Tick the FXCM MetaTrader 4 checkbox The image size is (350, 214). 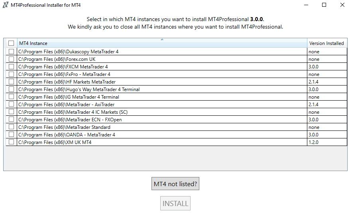[12, 66]
